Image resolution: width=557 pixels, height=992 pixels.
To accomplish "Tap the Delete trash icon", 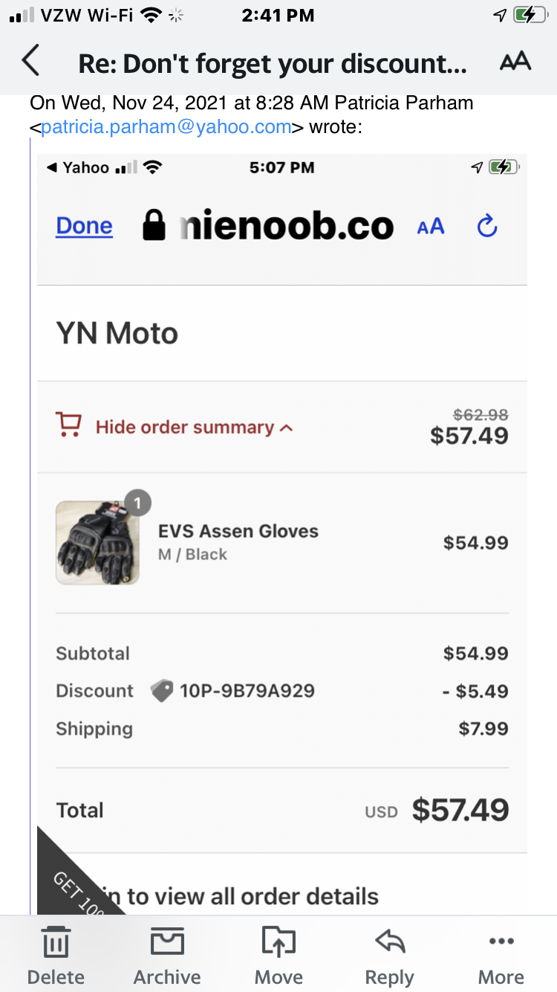I will tap(56, 955).
